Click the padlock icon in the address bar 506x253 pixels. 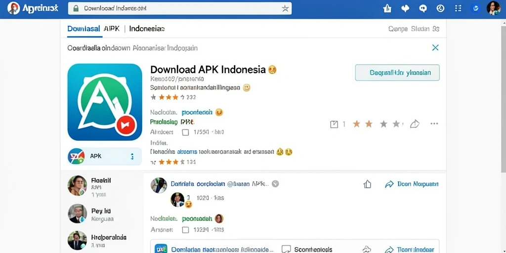pyautogui.click(x=76, y=8)
